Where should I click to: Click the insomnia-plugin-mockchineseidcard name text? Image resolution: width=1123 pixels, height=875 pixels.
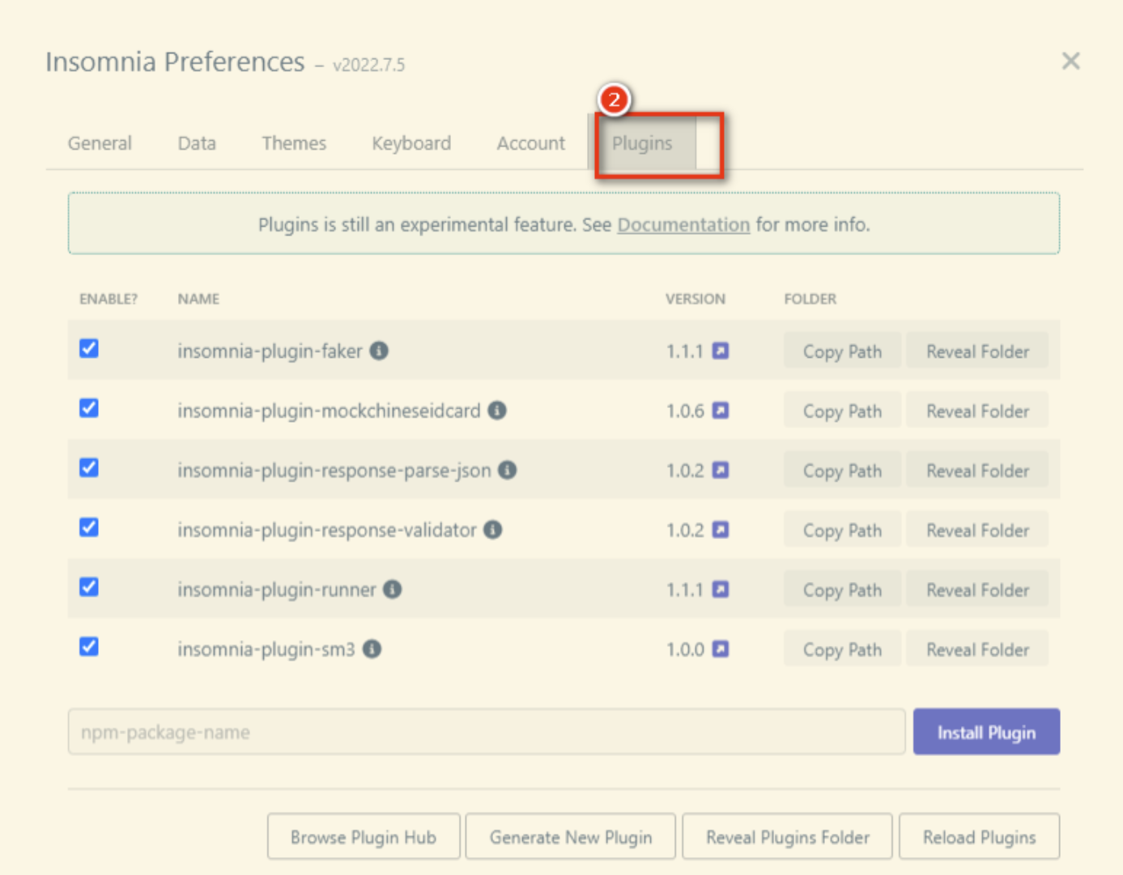329,411
